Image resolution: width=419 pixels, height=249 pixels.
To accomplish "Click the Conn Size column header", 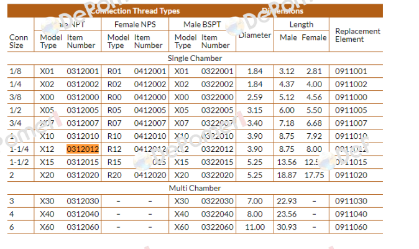I will coord(19,41).
